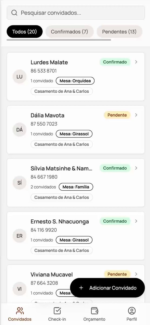Click the search magnifier icon
Image resolution: width=150 pixels, height=325 pixels.
pos(14,13)
